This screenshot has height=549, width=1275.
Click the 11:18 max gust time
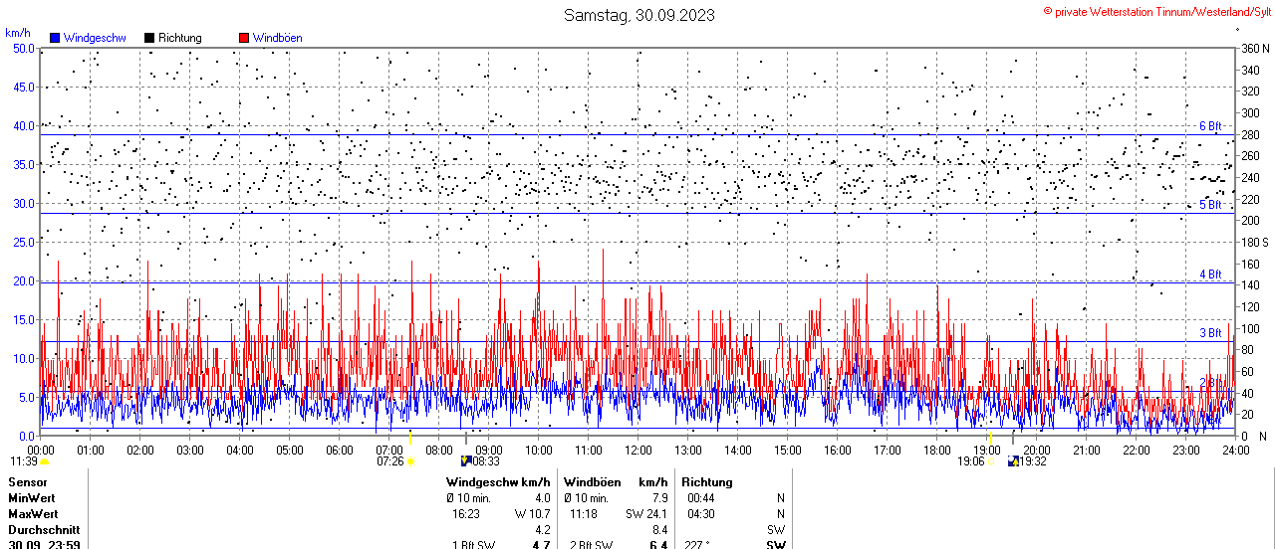584,514
